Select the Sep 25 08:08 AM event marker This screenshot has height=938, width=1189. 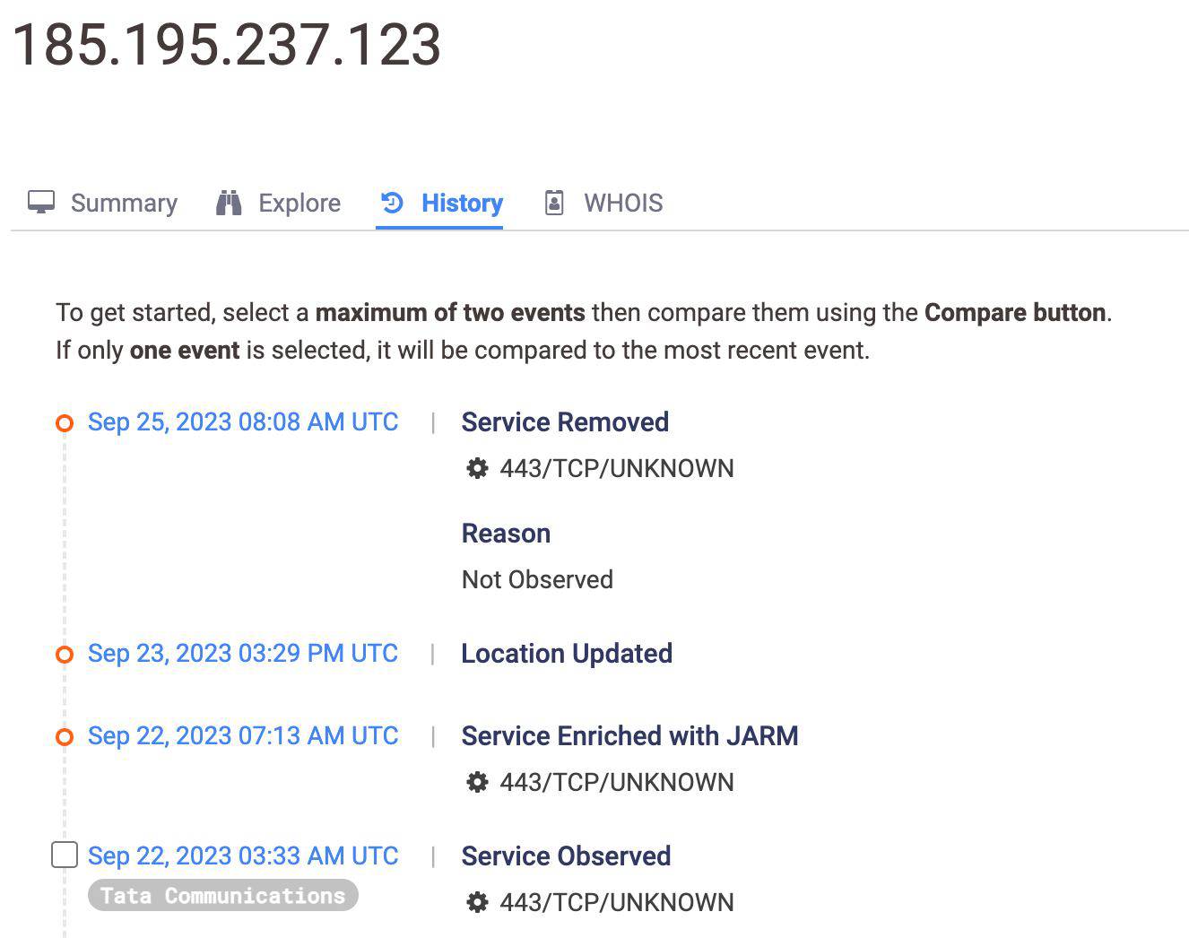65,423
